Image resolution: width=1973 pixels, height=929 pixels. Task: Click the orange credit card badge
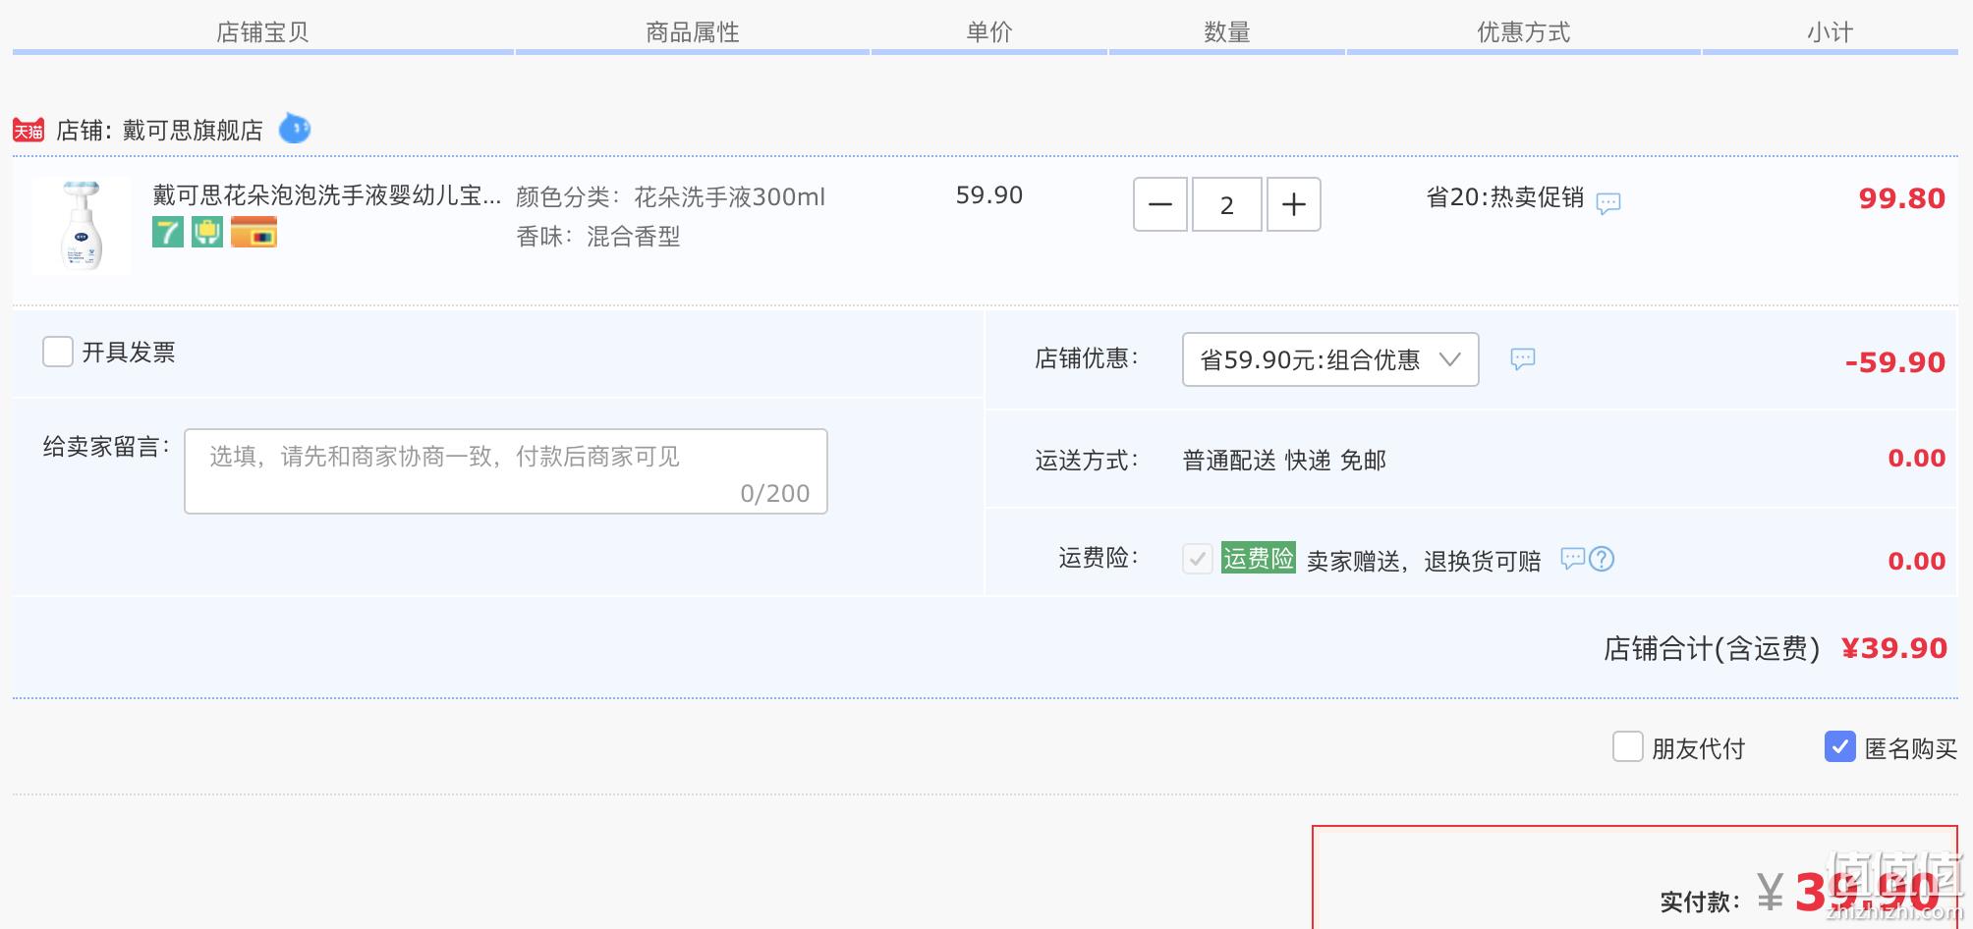click(254, 233)
